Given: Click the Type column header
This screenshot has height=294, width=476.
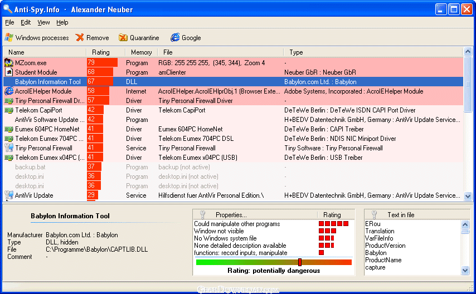Looking at the screenshot, I should tap(373, 52).
